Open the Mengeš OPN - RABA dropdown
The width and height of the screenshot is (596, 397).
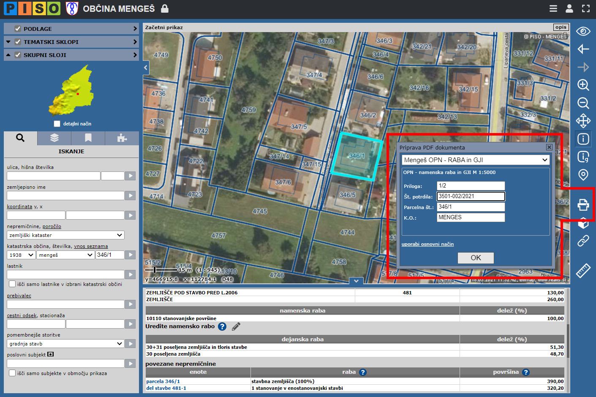[476, 160]
